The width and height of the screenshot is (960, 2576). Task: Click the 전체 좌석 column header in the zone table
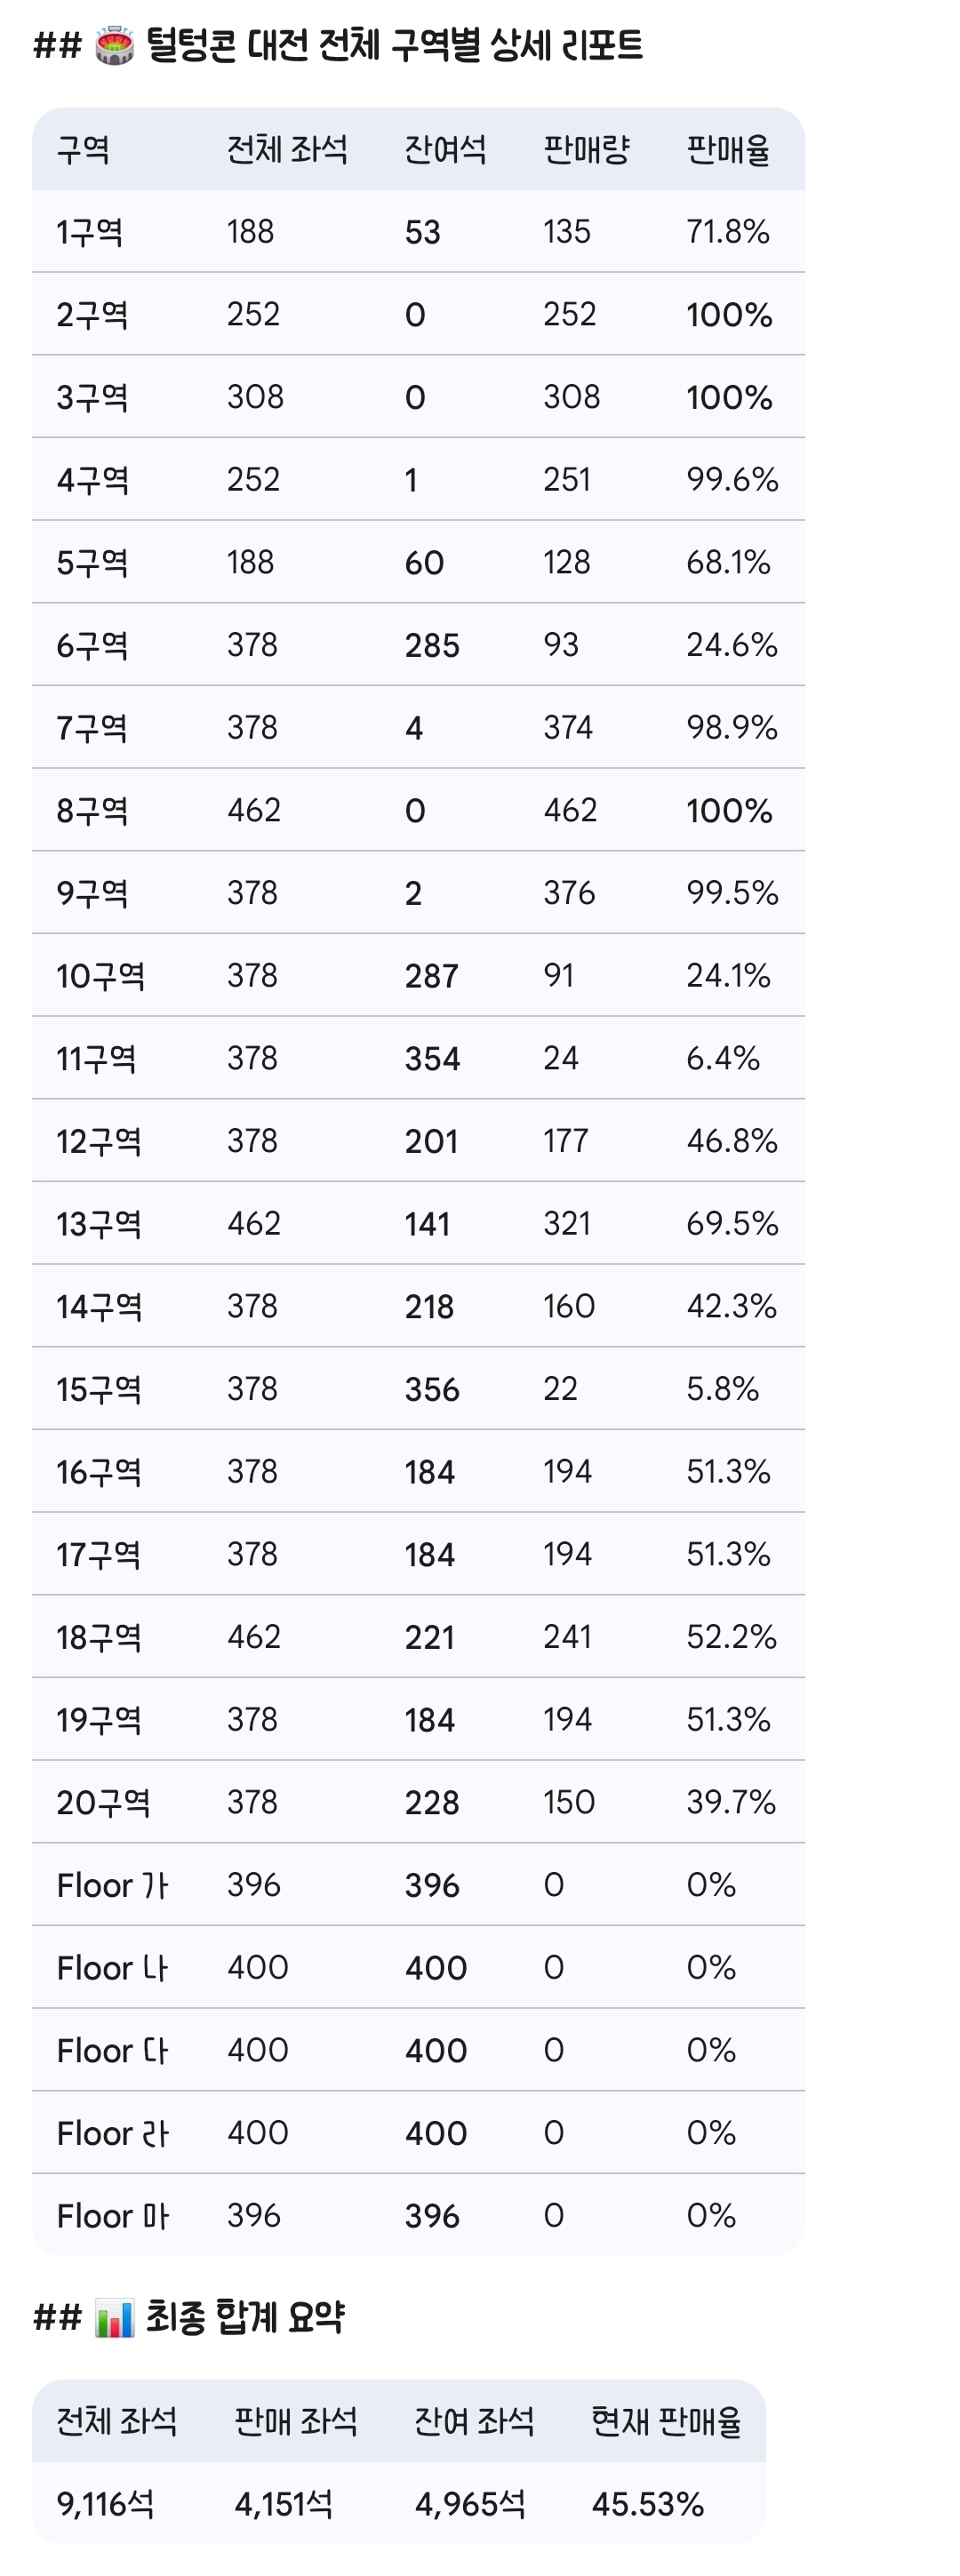click(x=287, y=150)
